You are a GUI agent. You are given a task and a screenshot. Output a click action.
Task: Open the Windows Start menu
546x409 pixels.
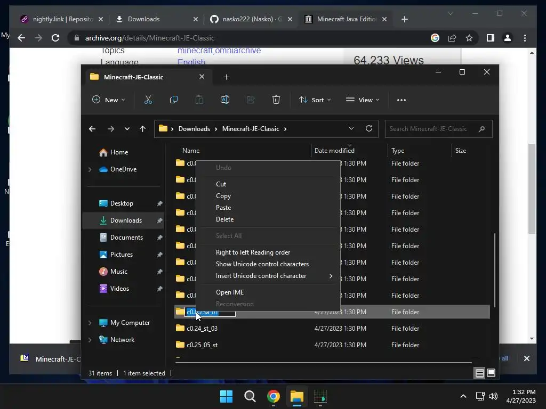(x=226, y=396)
